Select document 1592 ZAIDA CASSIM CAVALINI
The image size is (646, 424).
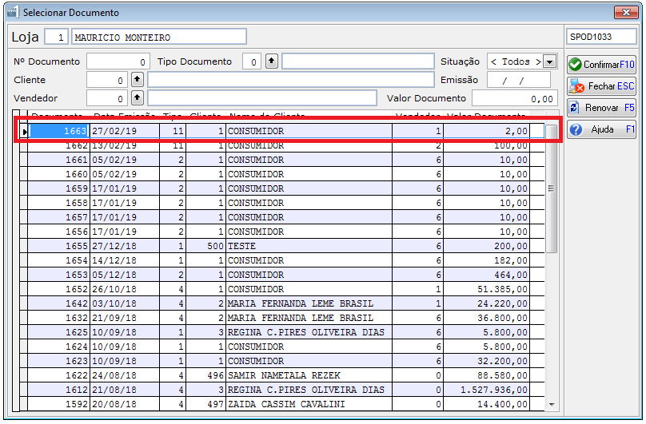click(282, 404)
